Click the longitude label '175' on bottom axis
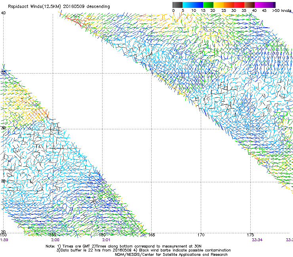 [x=250, y=235]
